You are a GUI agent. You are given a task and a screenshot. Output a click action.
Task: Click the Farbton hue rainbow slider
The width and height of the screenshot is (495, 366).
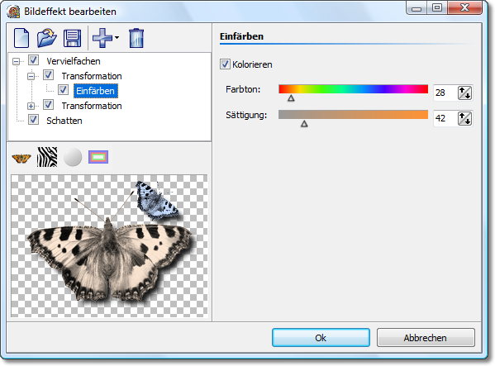pyautogui.click(x=353, y=89)
